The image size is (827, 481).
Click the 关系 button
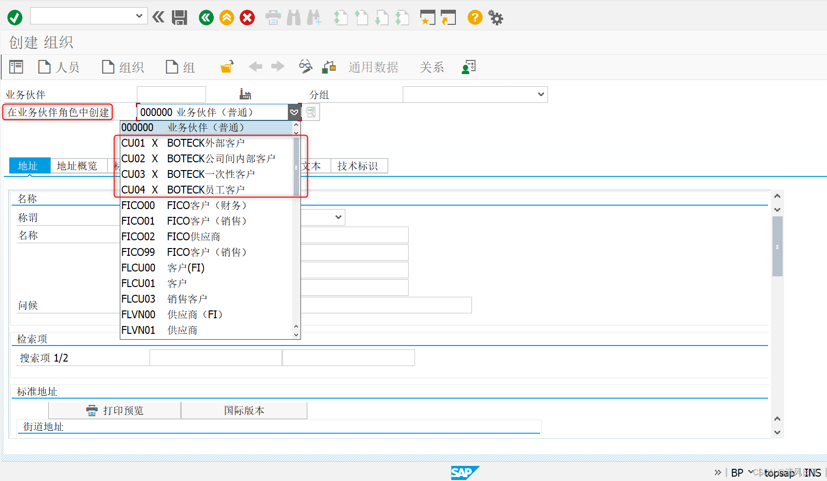(432, 67)
